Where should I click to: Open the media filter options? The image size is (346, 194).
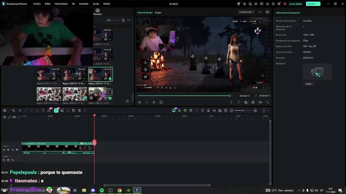click(x=123, y=20)
